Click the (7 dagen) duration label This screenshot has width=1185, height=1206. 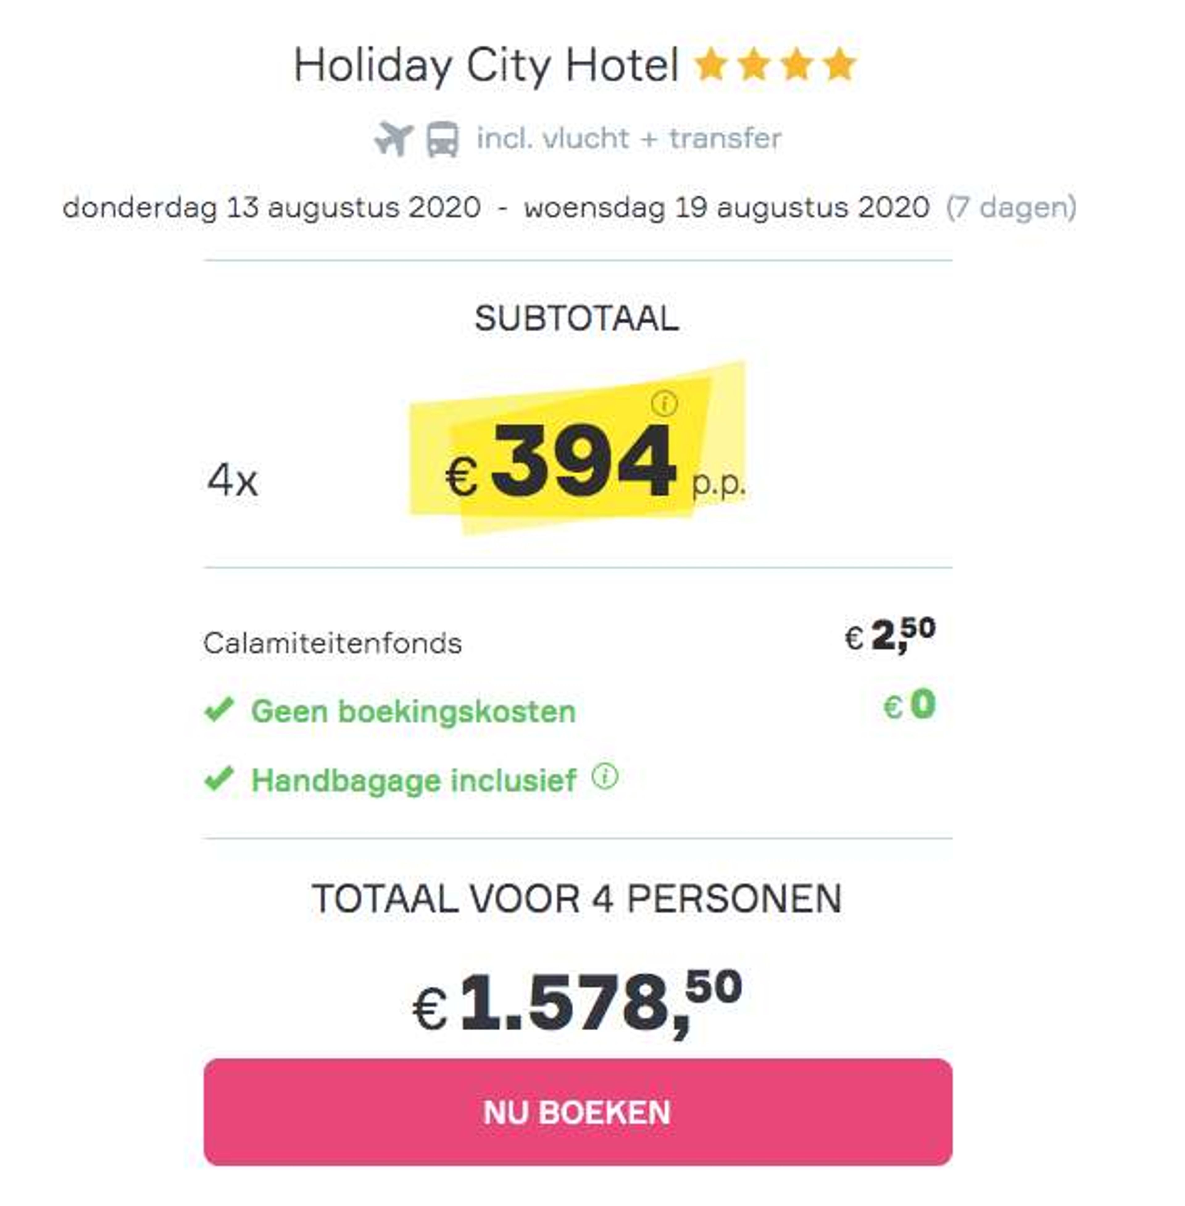[x=1011, y=207]
